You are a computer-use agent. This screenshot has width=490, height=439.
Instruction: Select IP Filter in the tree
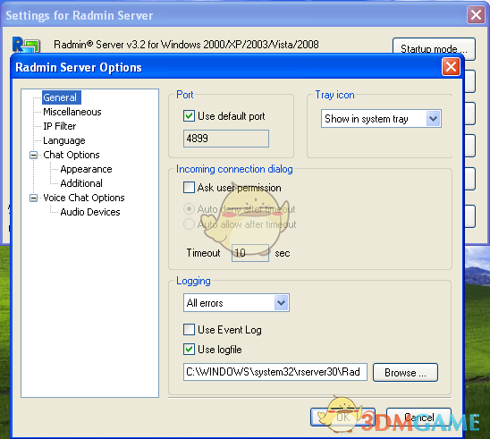coord(59,126)
